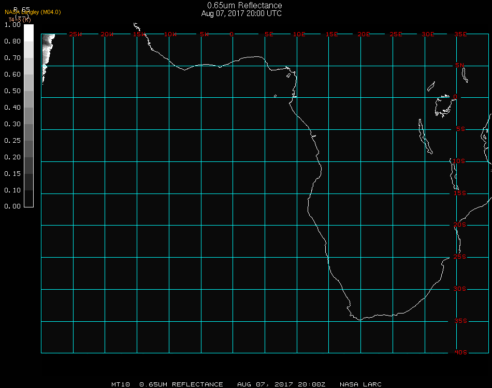Viewport: 492px width, 388px height.
Task: Click the mid-gray color bar segment beside 0.50
Action: point(28,99)
